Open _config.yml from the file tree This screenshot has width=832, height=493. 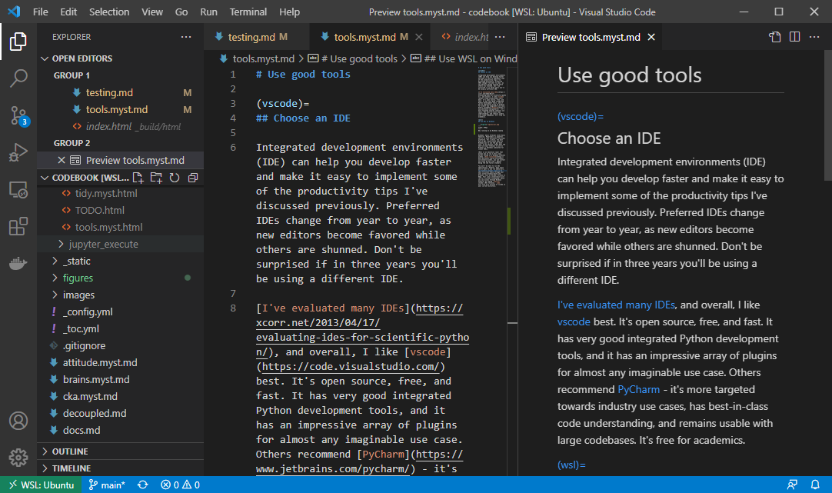pos(121,311)
